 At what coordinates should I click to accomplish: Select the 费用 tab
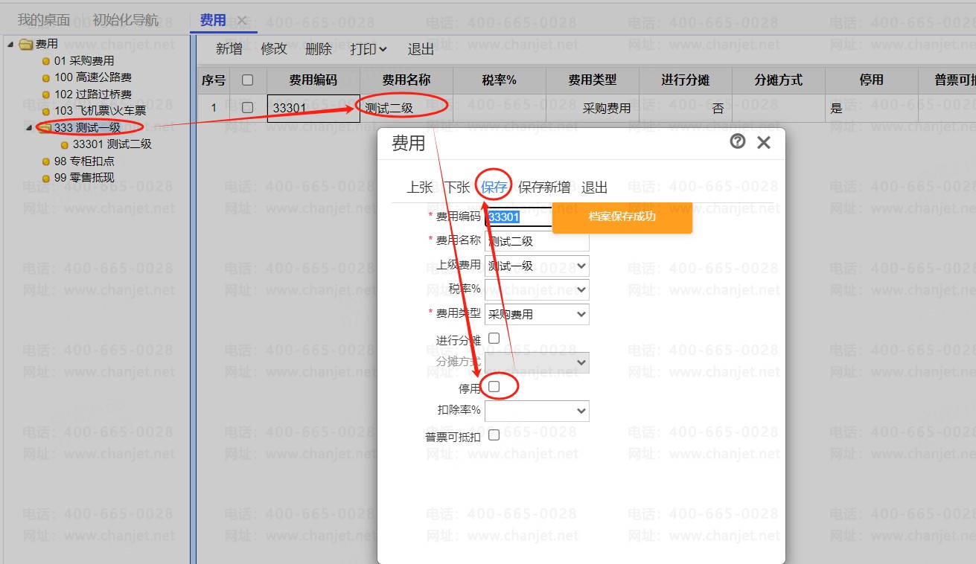point(213,20)
